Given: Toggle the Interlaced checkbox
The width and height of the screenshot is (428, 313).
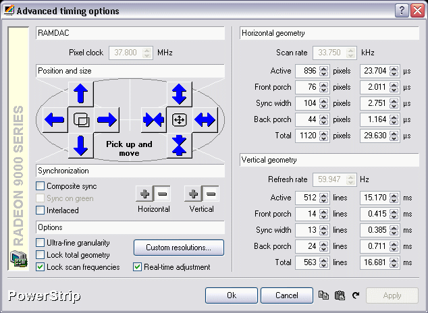Looking at the screenshot, I should pyautogui.click(x=41, y=210).
